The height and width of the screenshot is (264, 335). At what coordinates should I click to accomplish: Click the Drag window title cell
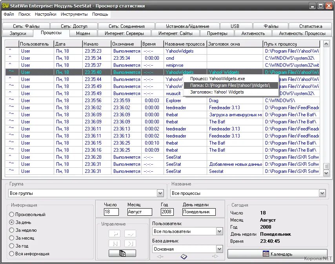235,100
